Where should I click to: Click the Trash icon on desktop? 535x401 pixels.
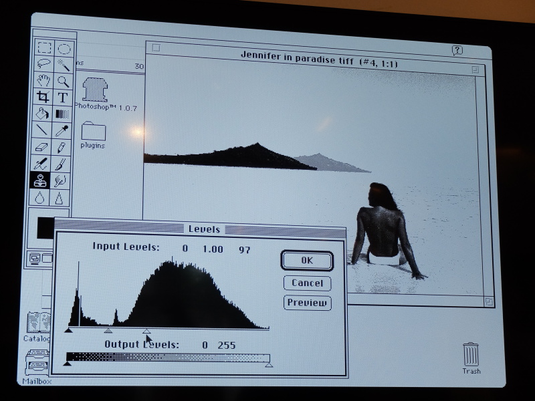point(471,354)
